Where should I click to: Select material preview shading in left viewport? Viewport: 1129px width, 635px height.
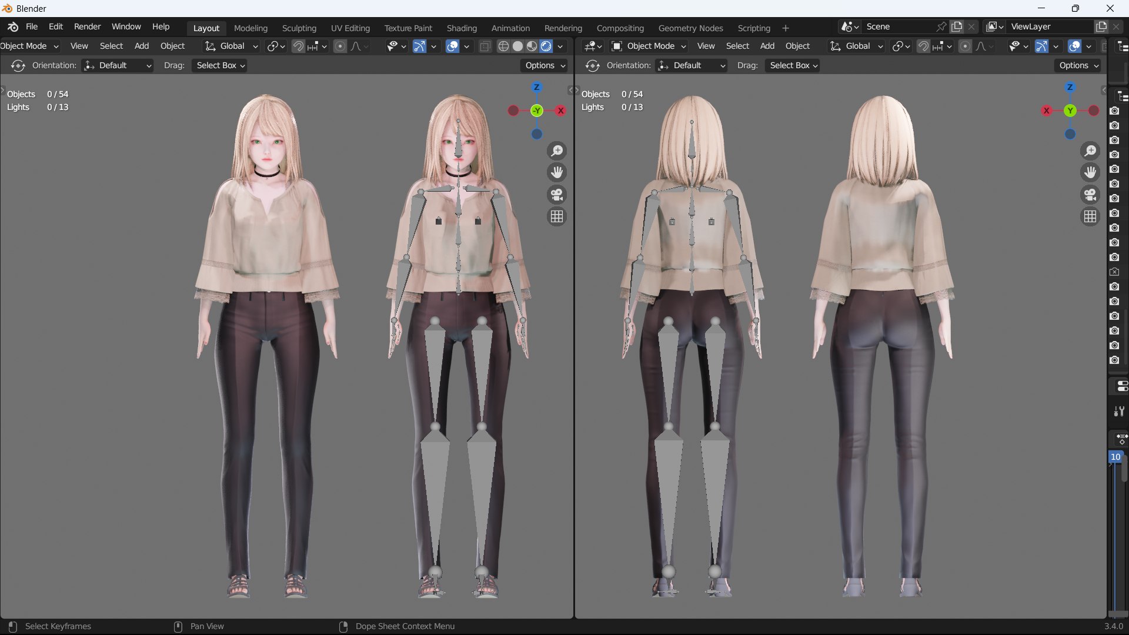(x=532, y=46)
